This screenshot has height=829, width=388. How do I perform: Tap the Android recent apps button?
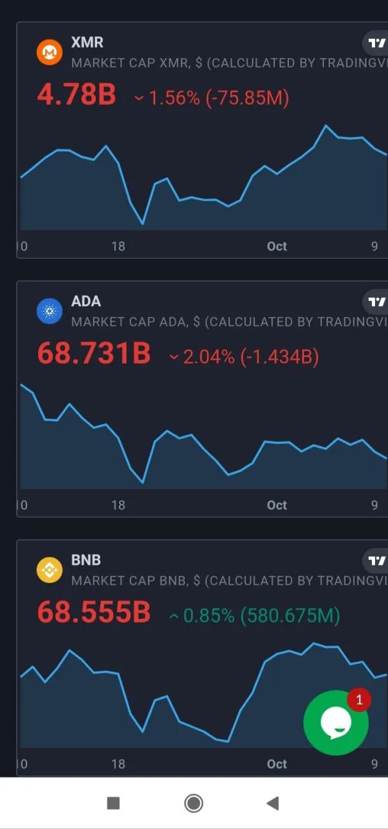pyautogui.click(x=113, y=803)
